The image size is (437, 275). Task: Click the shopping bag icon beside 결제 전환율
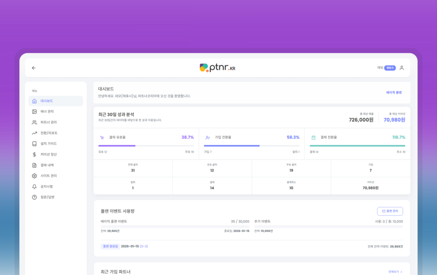(313, 137)
